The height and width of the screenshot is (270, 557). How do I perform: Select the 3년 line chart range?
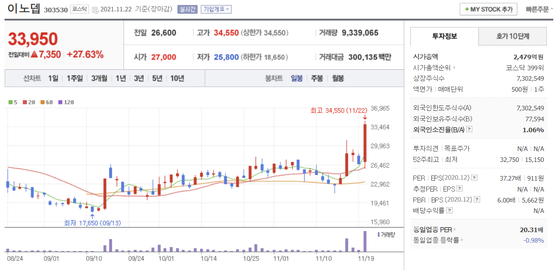tap(139, 78)
